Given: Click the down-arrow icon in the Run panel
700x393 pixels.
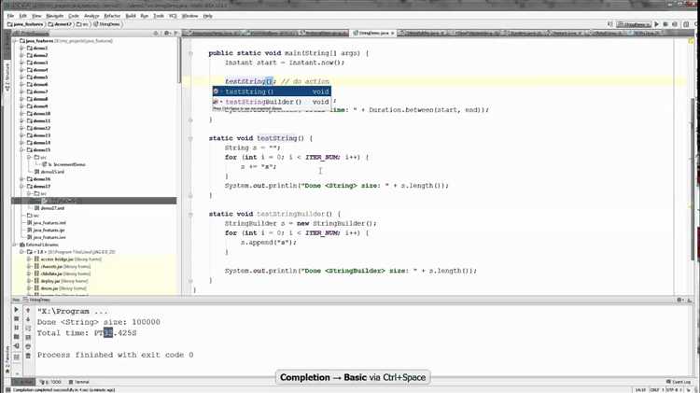Looking at the screenshot, I should point(28,319).
